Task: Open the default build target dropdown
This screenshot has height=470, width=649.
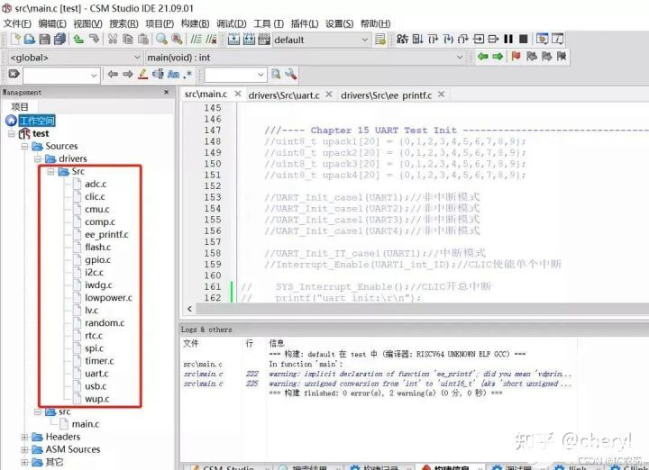Action: point(321,40)
